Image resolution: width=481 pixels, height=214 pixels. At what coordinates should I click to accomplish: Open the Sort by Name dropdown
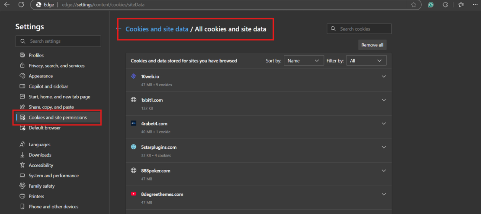point(304,60)
